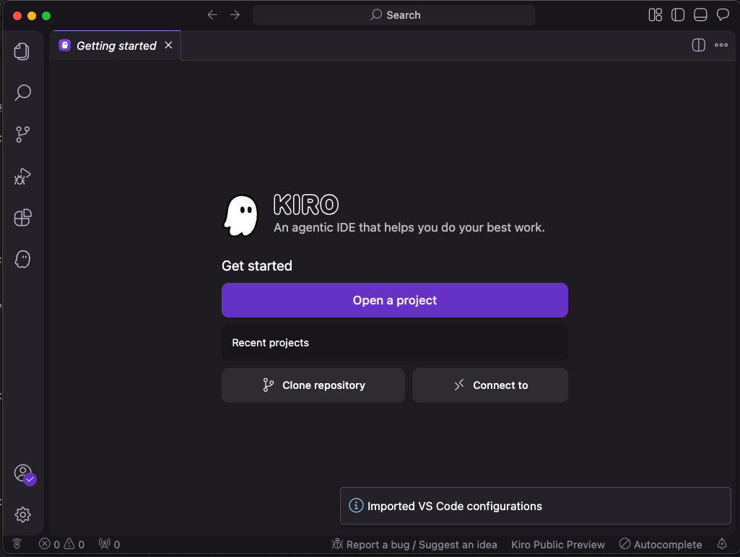Open the Manage settings gear
This screenshot has width=740, height=557.
[22, 514]
